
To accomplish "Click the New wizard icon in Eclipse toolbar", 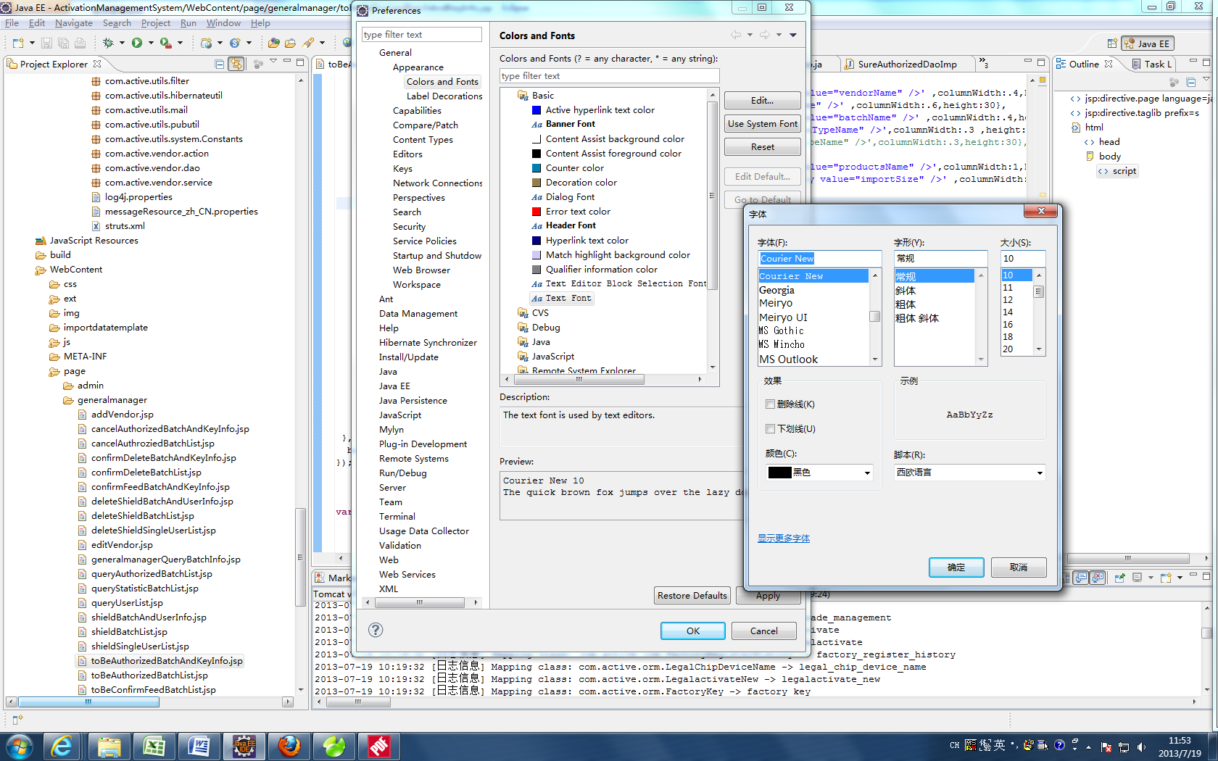I will pyautogui.click(x=18, y=43).
